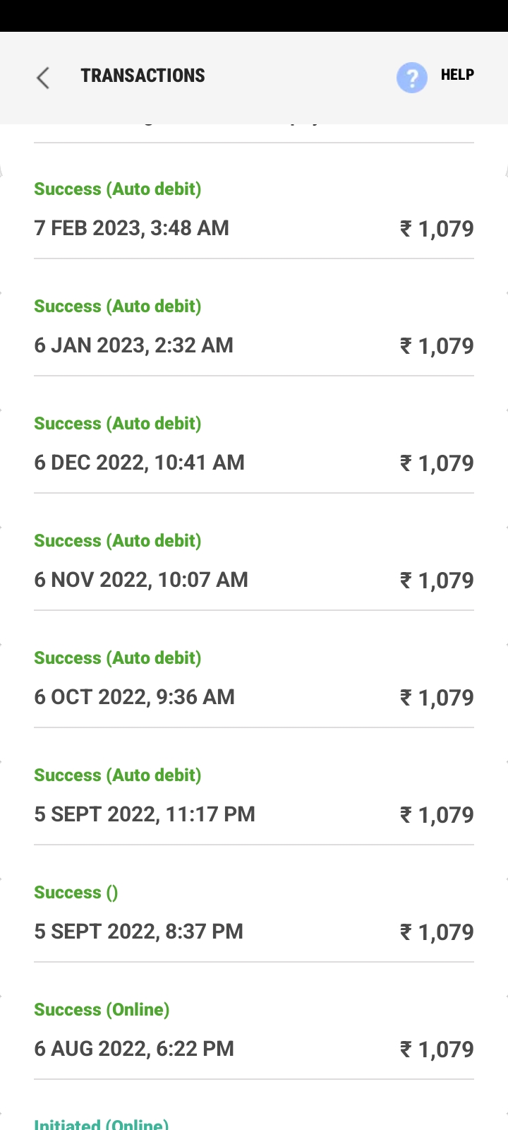
Task: Click the Success (Auto debit) label for 6 OCT 2022
Action: coord(118,658)
